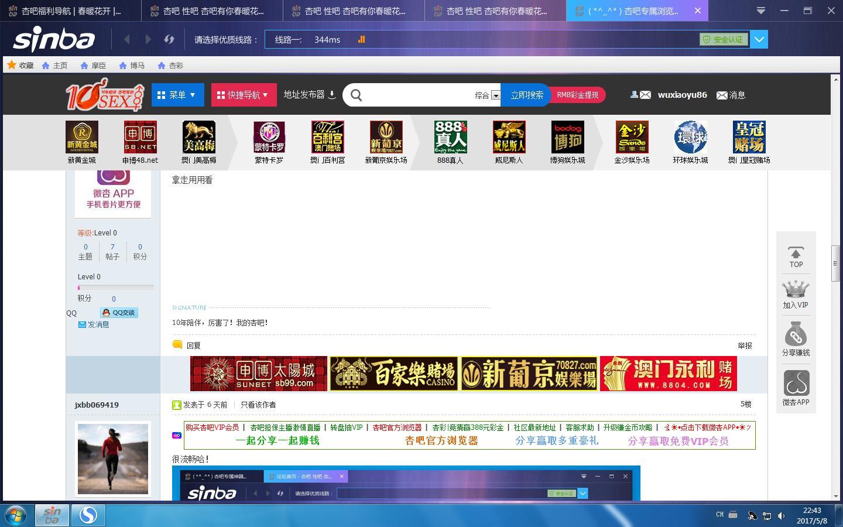Click the 环球娱乐城 globe icon
Screen dimensions: 843x527
691,137
